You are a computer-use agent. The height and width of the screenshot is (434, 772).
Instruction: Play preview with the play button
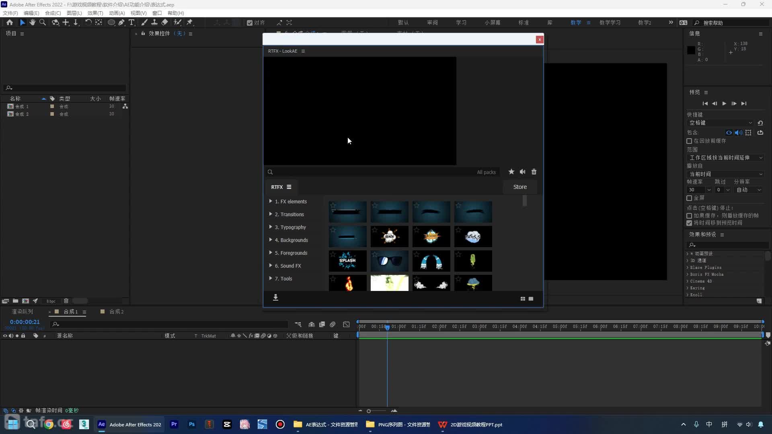click(724, 104)
